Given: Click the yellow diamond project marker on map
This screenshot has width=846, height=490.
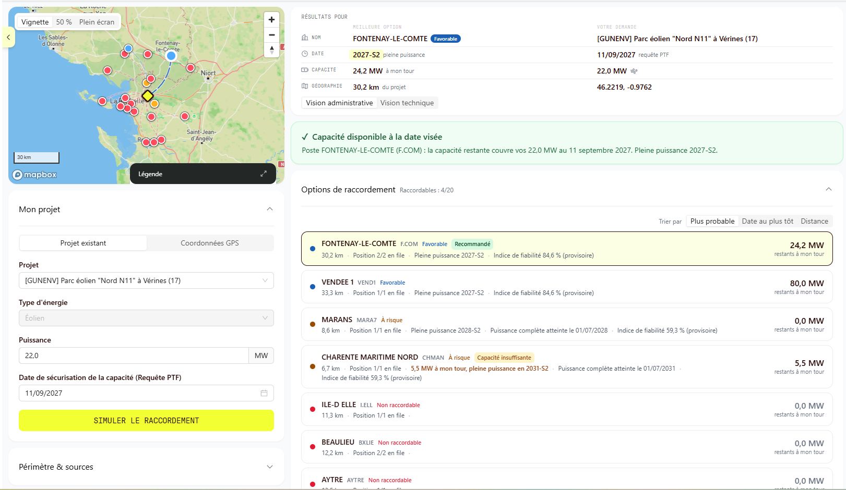Looking at the screenshot, I should (x=148, y=96).
